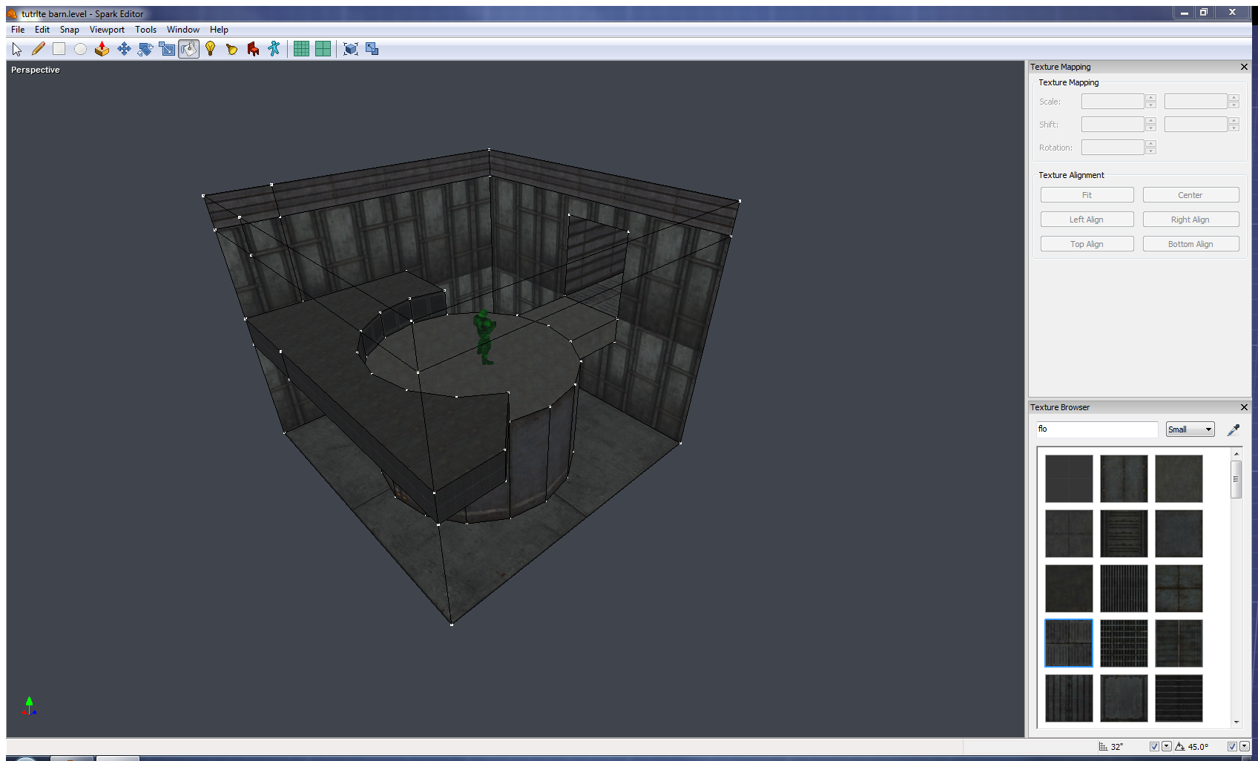Click the Rotation input field

(x=1113, y=148)
